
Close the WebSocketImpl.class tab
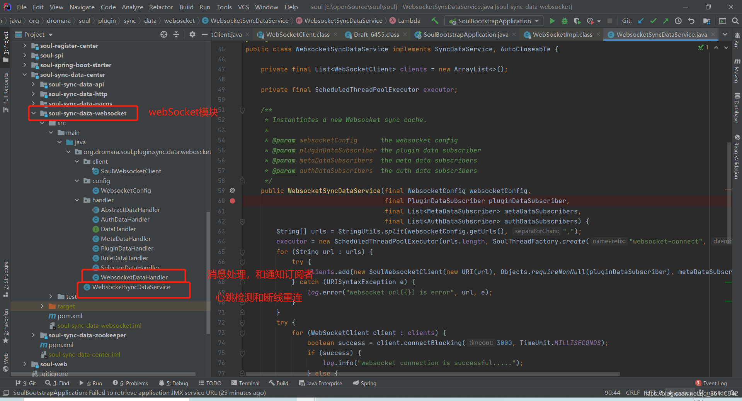(x=598, y=34)
